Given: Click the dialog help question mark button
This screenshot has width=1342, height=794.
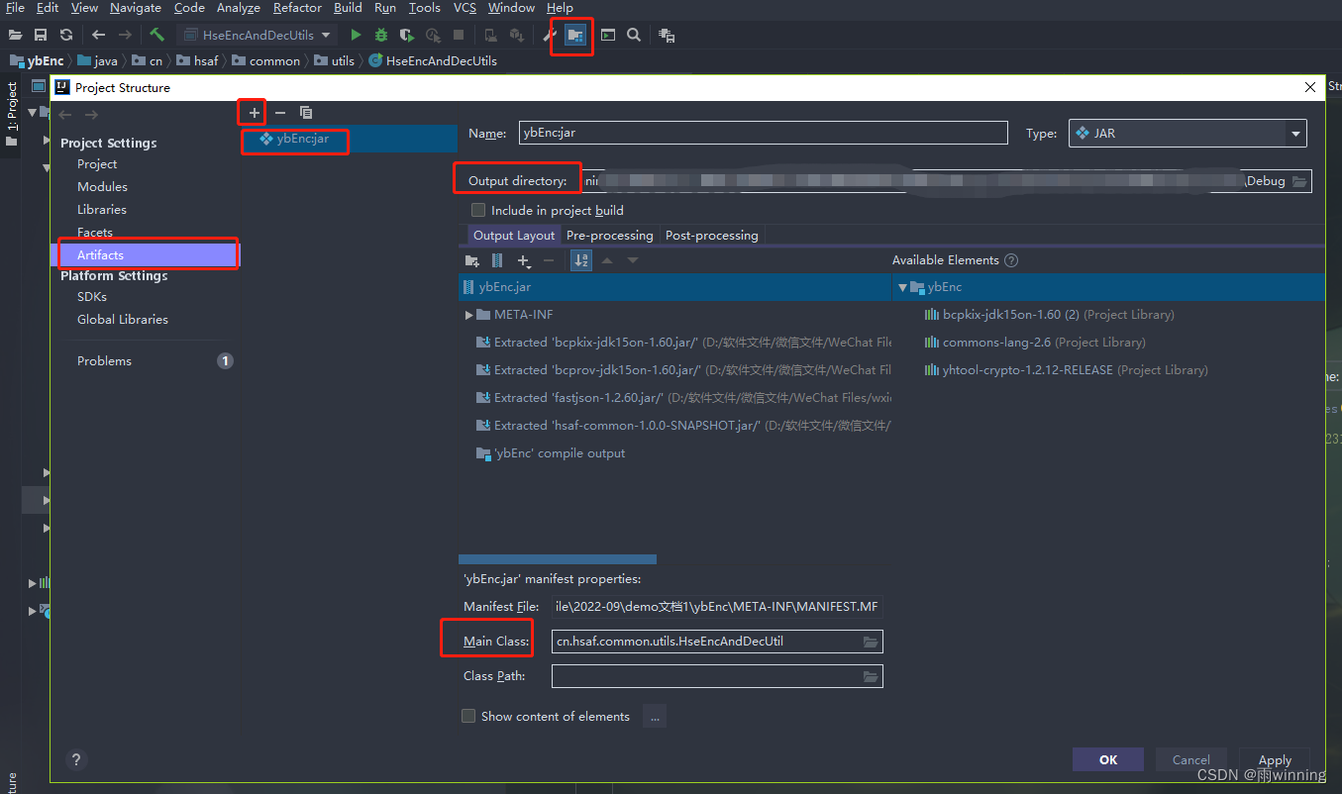Looking at the screenshot, I should (76, 760).
